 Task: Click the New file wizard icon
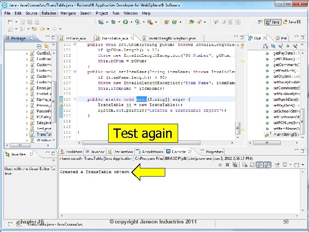pos(10,22)
